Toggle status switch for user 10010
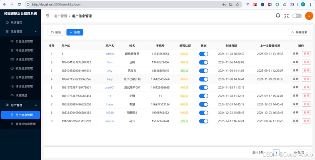This screenshot has width=315, height=160. point(203,113)
